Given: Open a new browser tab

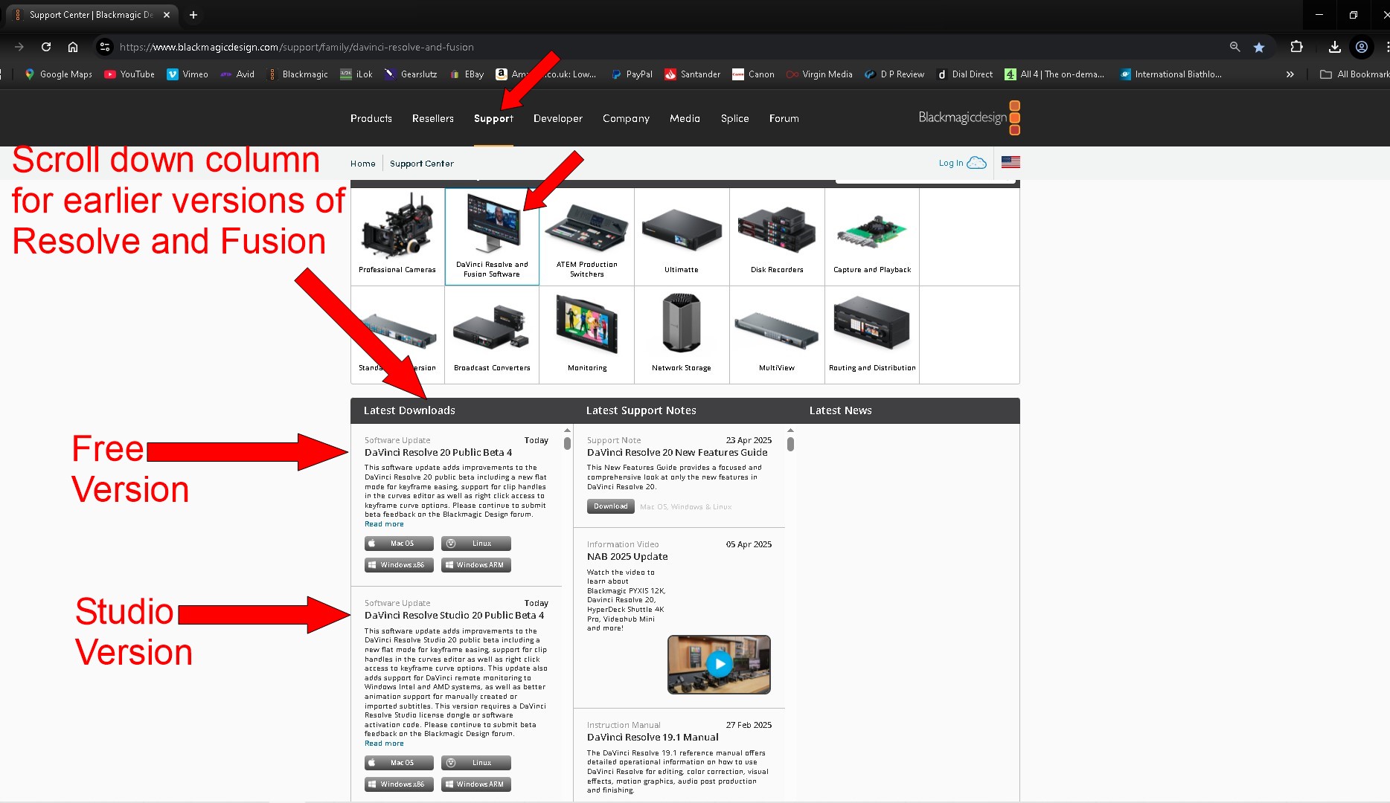Looking at the screenshot, I should (x=193, y=15).
